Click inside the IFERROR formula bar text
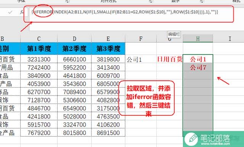The height and width of the screenshot is (147, 244). (125, 12)
